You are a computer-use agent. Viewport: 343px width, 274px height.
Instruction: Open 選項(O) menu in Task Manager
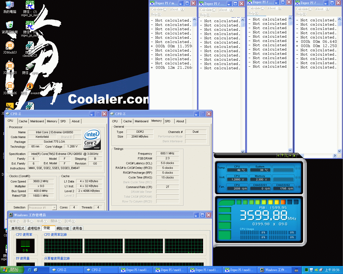point(28,221)
